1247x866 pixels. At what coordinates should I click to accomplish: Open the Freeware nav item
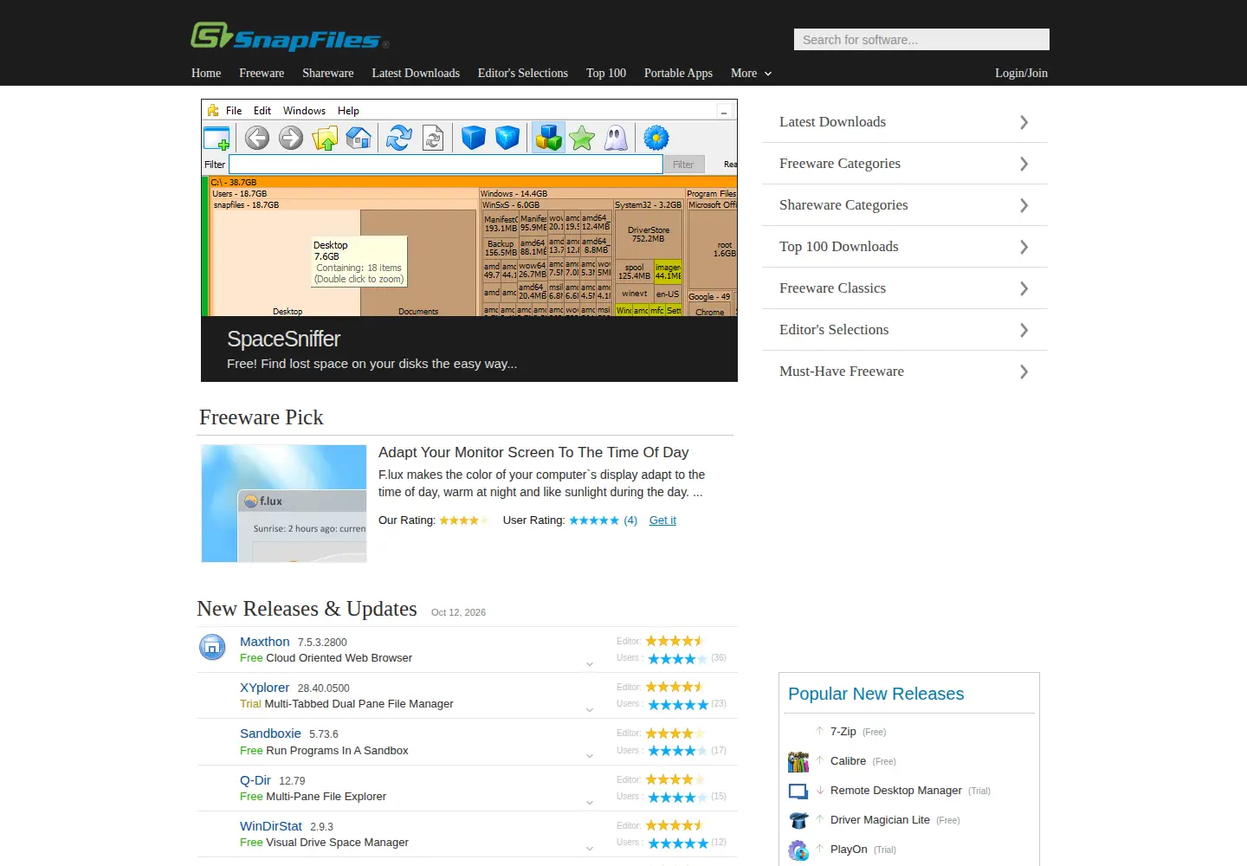pos(262,73)
